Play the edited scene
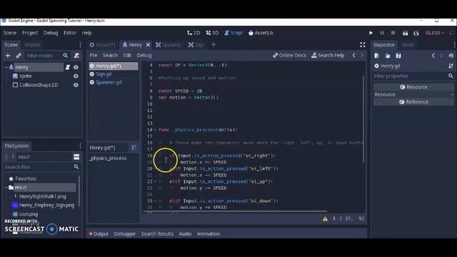The image size is (457, 257). tap(405, 33)
